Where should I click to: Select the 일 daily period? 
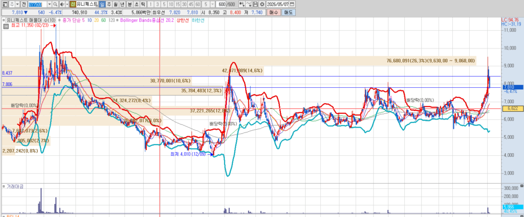102,4
